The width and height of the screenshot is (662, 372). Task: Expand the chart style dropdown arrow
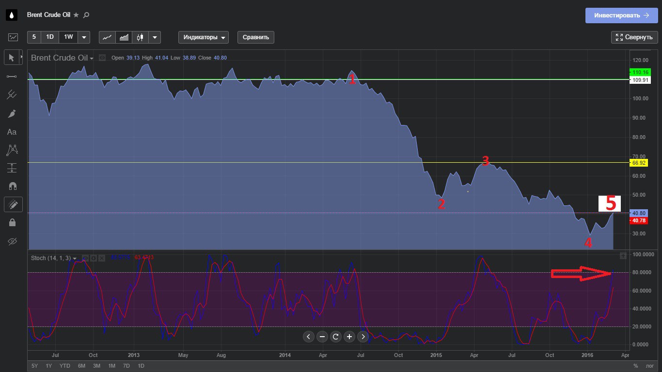(155, 37)
